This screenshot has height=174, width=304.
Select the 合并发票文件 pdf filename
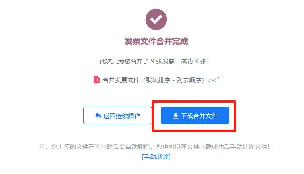161,80
